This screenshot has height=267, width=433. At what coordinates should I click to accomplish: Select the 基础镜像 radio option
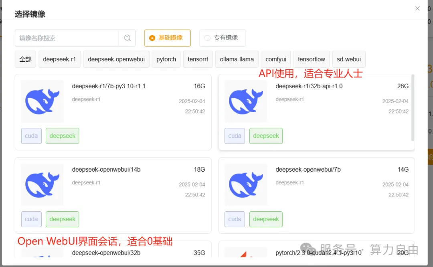tap(167, 38)
